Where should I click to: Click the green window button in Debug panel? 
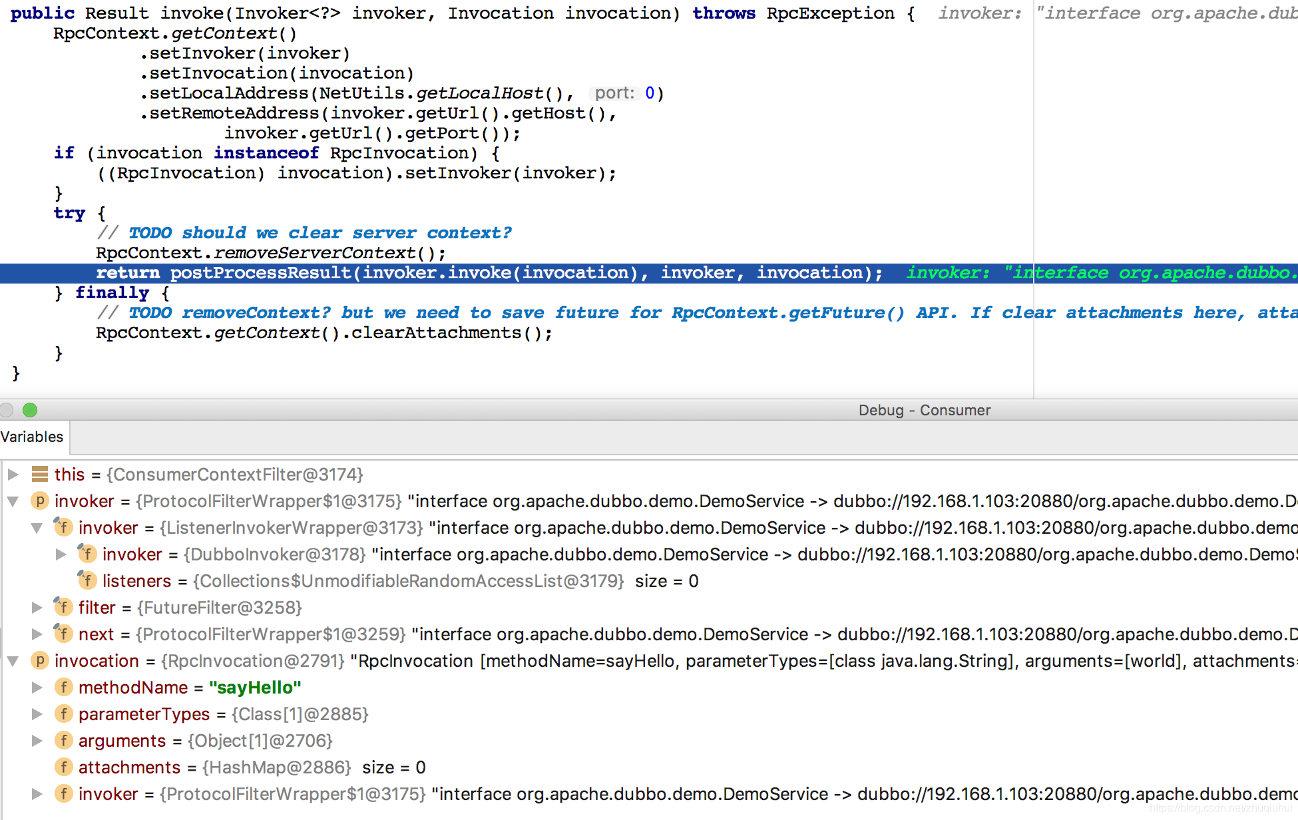pos(30,410)
